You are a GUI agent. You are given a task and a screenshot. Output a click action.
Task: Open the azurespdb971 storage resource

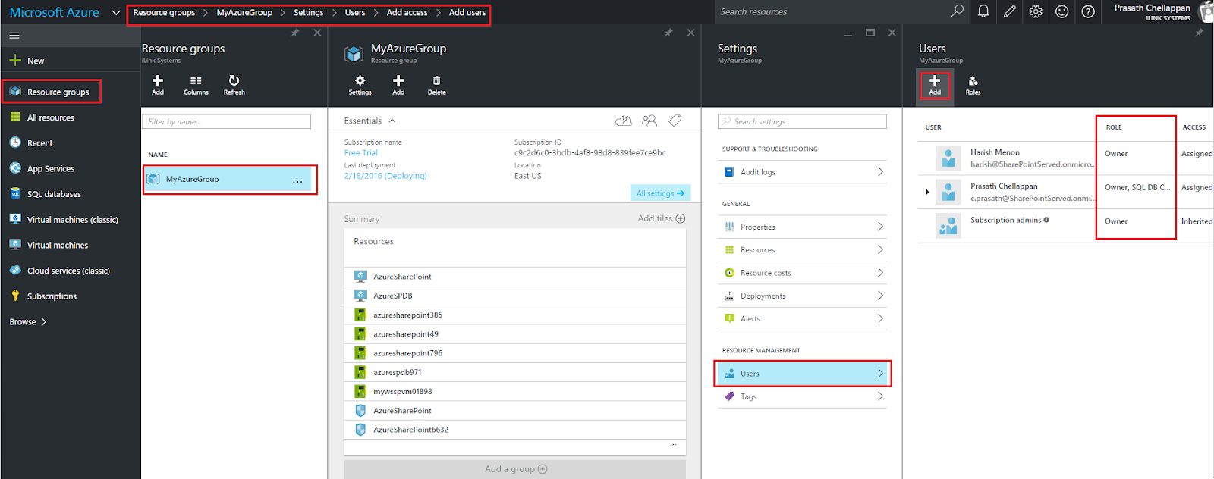(x=514, y=372)
